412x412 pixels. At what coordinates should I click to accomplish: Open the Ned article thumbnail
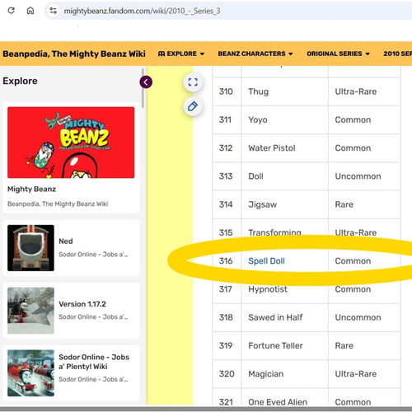click(x=30, y=248)
